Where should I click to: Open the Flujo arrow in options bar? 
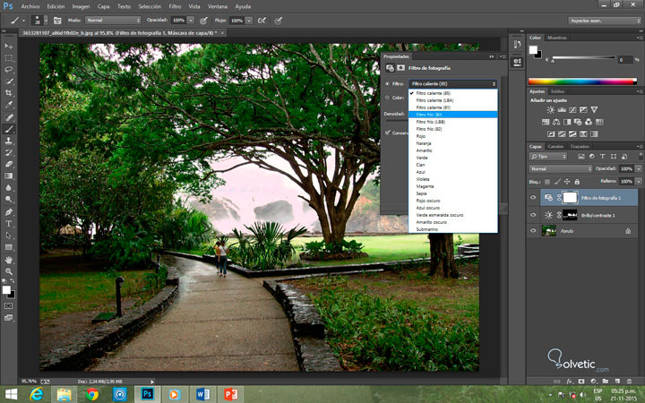(249, 20)
